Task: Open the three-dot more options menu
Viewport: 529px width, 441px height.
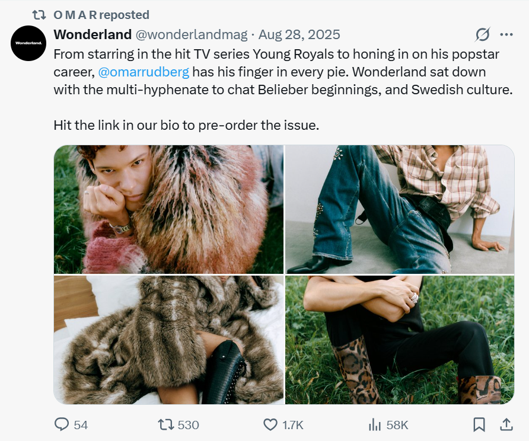Action: tap(506, 34)
